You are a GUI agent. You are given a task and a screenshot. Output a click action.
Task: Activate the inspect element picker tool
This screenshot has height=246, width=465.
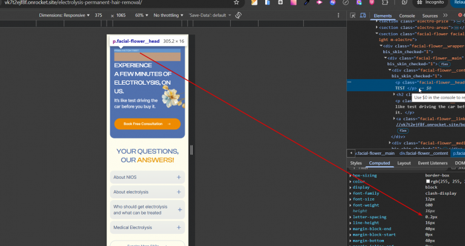pos(352,15)
